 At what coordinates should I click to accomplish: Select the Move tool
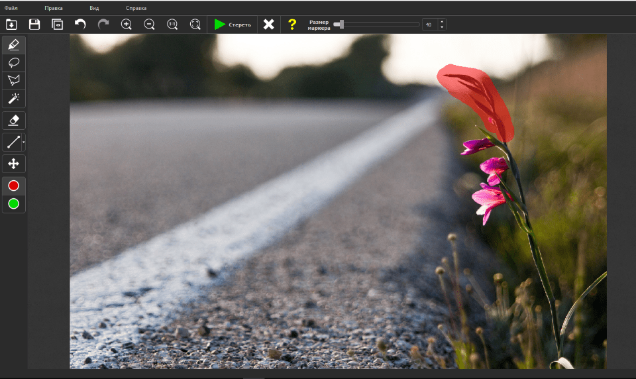click(13, 164)
